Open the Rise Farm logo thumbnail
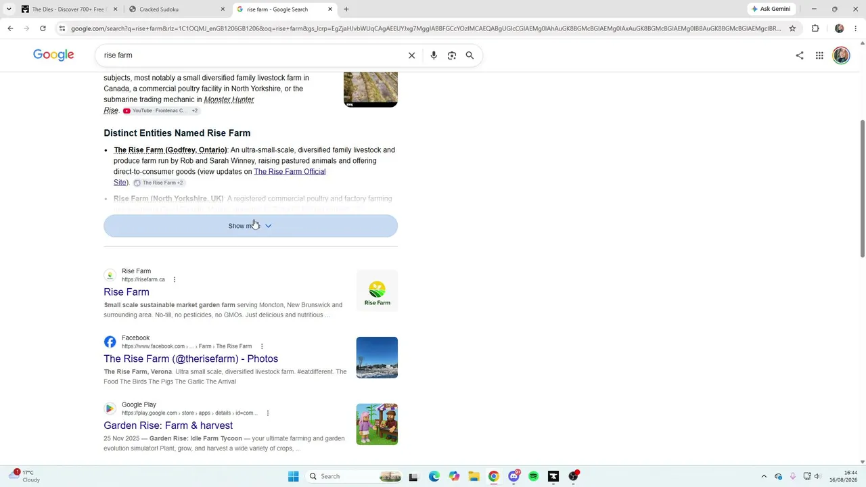Viewport: 866px width, 487px height. pos(377,291)
